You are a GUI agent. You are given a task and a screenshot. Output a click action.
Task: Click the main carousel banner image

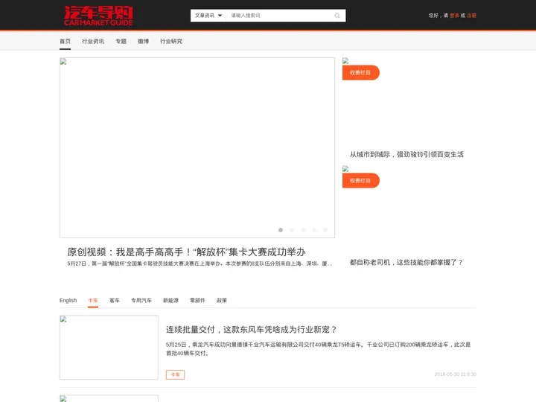tap(197, 147)
